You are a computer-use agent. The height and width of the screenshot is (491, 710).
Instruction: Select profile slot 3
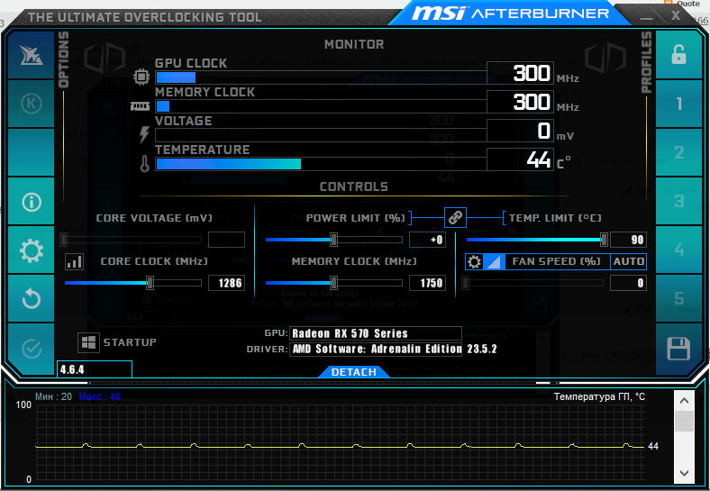(x=678, y=201)
